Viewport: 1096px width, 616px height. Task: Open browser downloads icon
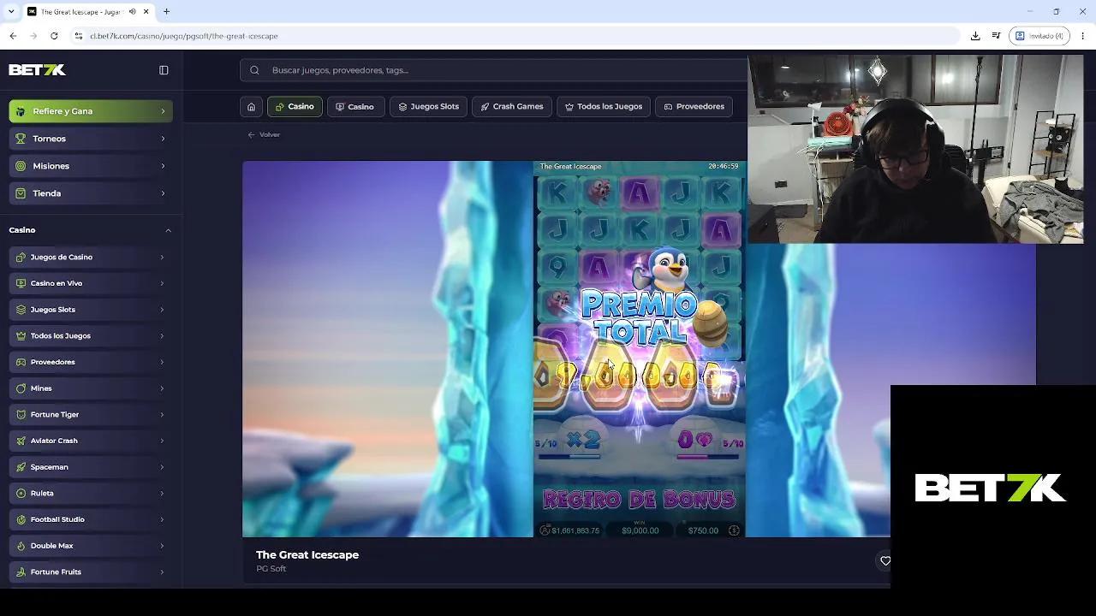click(975, 36)
